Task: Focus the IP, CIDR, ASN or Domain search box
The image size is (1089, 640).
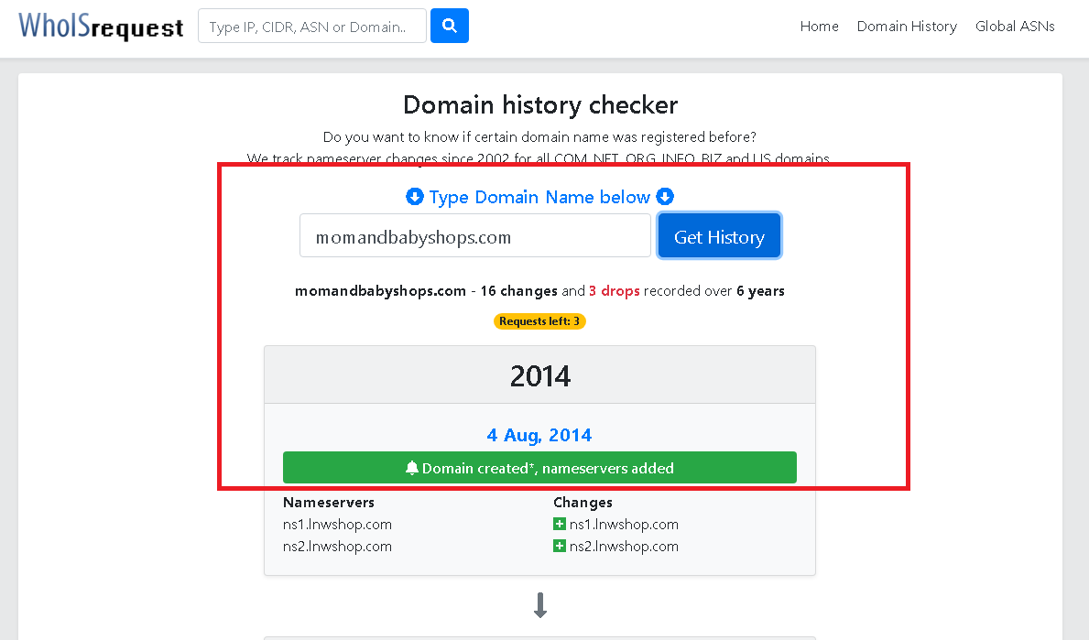Action: click(311, 26)
